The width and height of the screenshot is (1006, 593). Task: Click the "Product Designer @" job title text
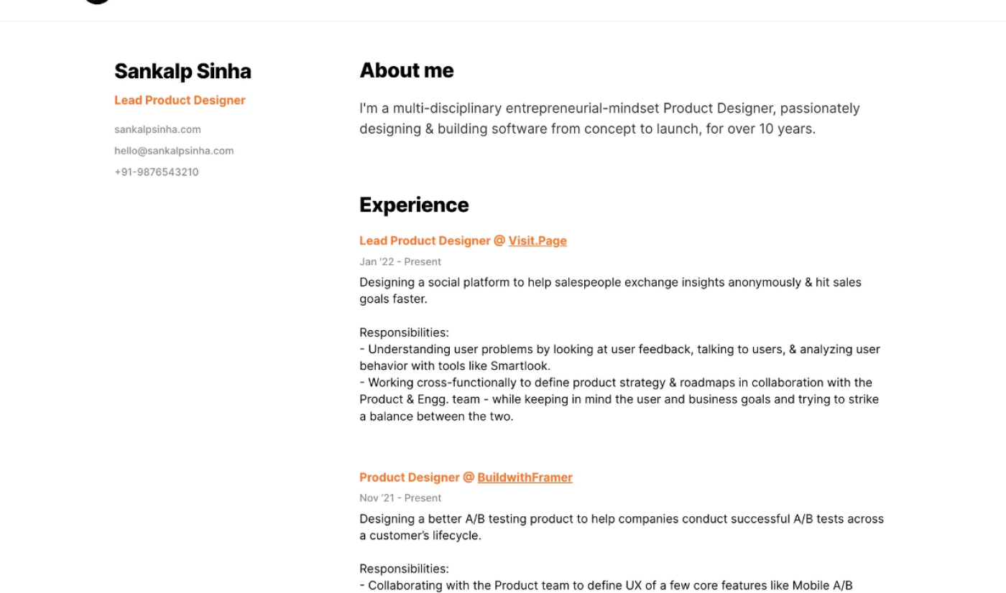417,477
